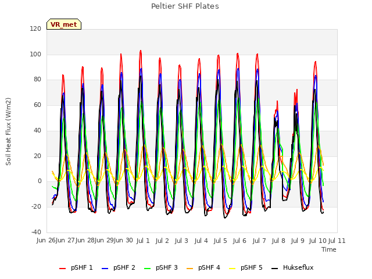Click the pSHF 4 orange legend swatch
Viewport: 372px width, 279px height.
pos(190,269)
